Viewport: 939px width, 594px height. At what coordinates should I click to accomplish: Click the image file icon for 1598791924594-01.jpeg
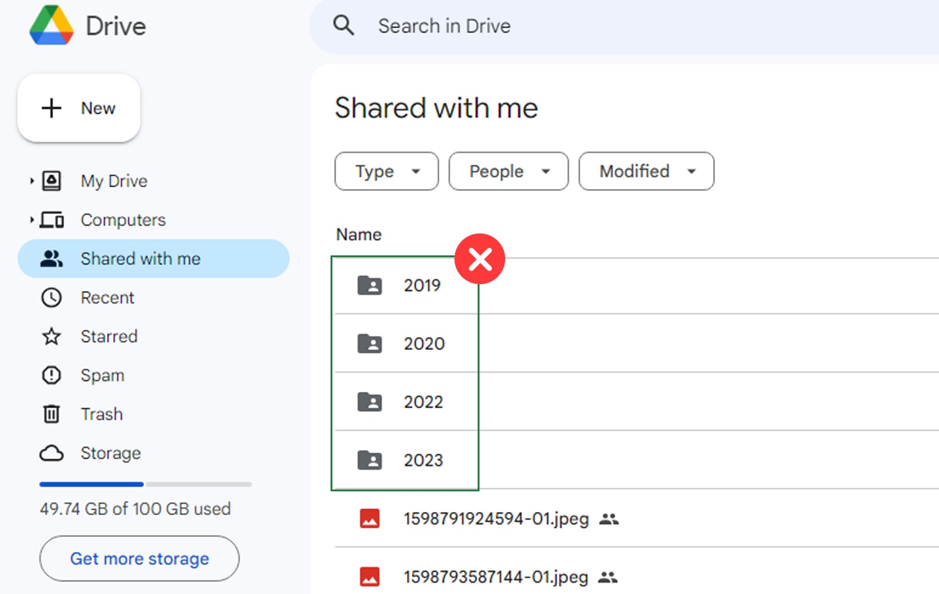pyautogui.click(x=369, y=518)
